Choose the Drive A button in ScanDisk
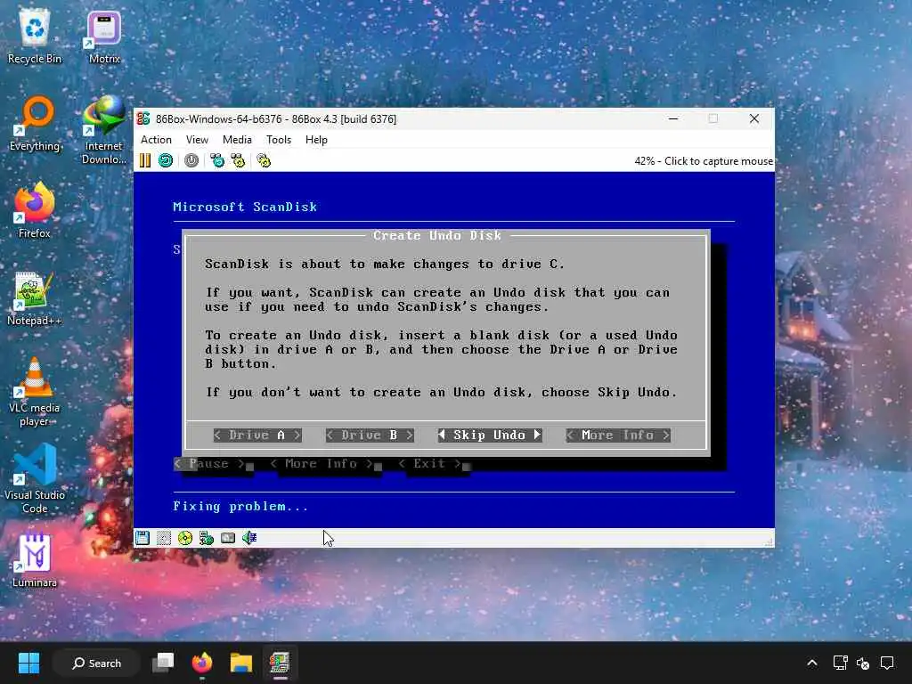 (257, 435)
